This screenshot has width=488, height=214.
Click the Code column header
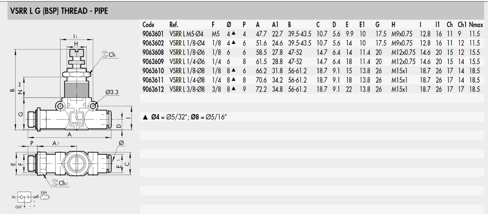coord(148,25)
